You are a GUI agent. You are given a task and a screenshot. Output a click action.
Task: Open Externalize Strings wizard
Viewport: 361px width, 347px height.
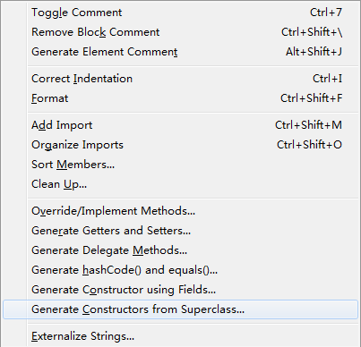click(x=180, y=336)
